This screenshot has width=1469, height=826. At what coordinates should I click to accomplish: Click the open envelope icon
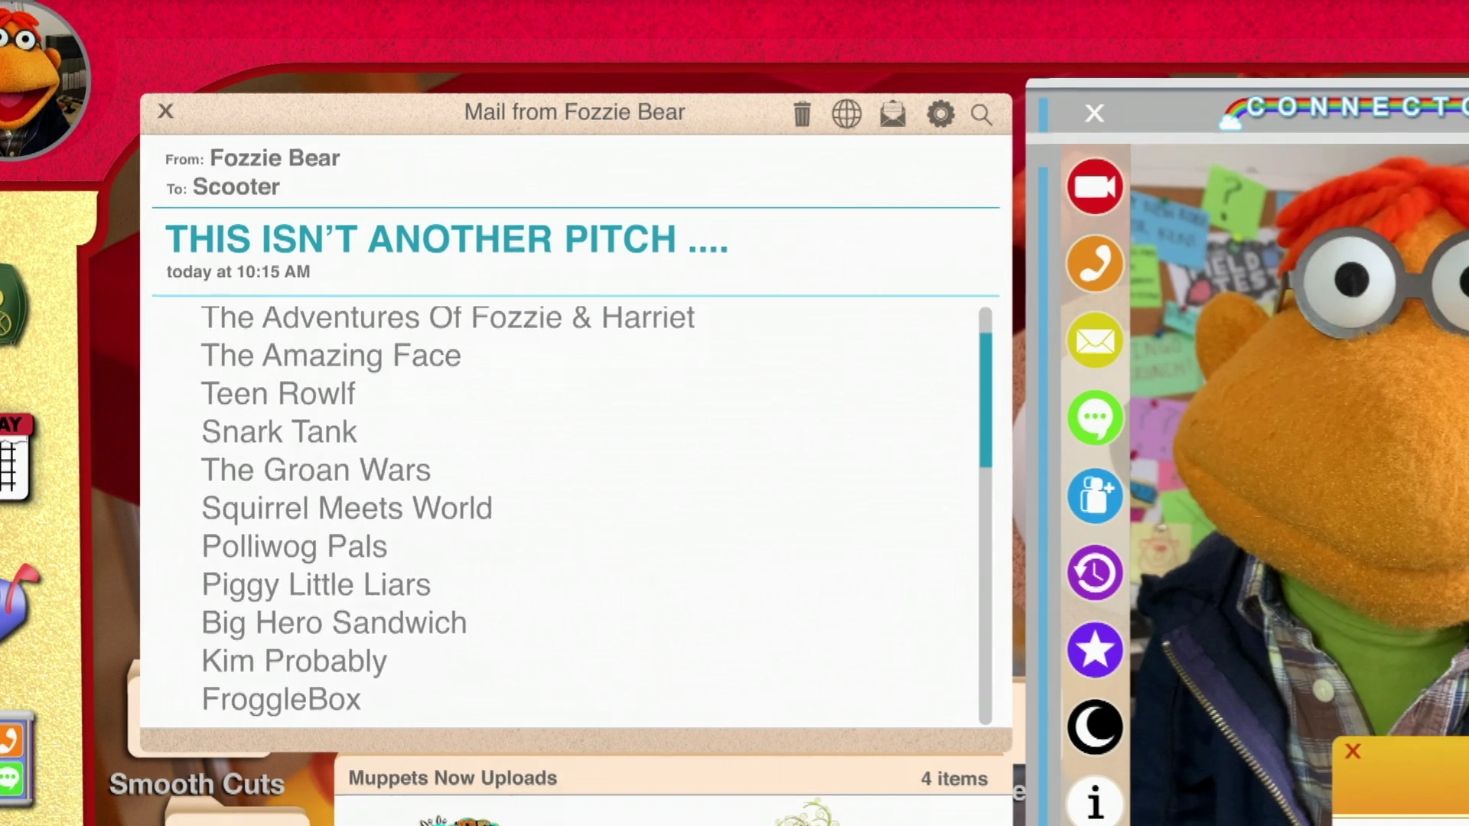pos(893,114)
